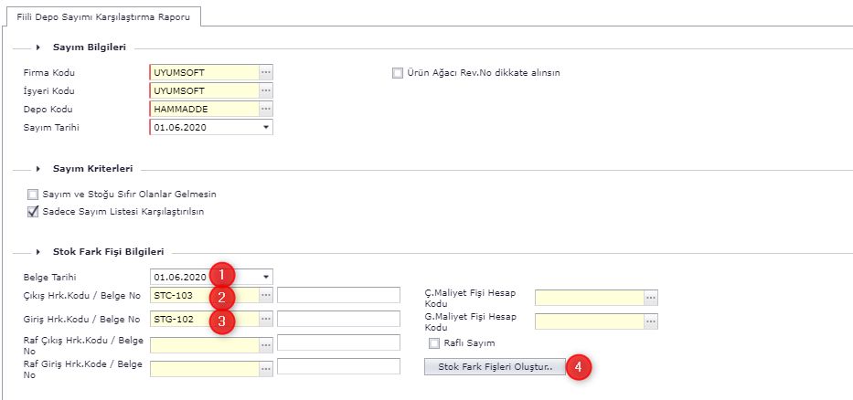This screenshot has height=400, width=853.
Task: Open Giriş Hrk.Kodu lookup ellipsis button
Action: 265,319
